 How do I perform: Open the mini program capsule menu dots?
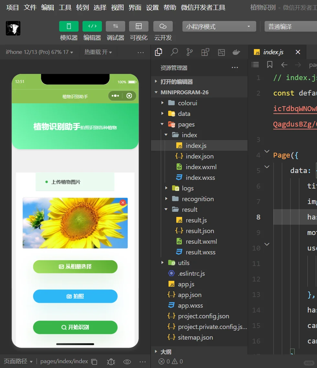coord(115,96)
